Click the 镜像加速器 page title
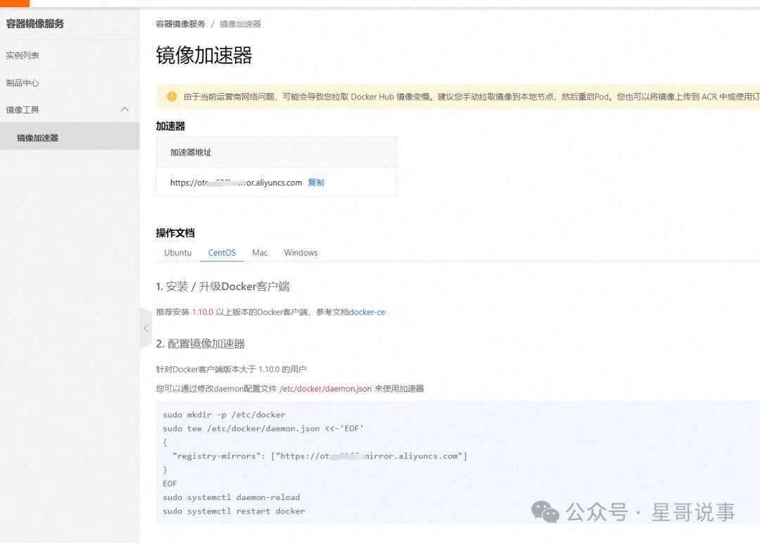 204,56
